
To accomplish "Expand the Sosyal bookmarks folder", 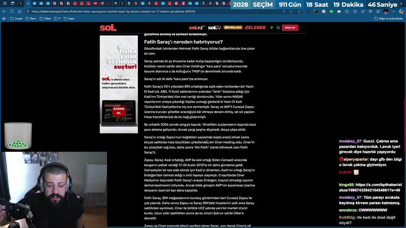I will click(16, 18).
